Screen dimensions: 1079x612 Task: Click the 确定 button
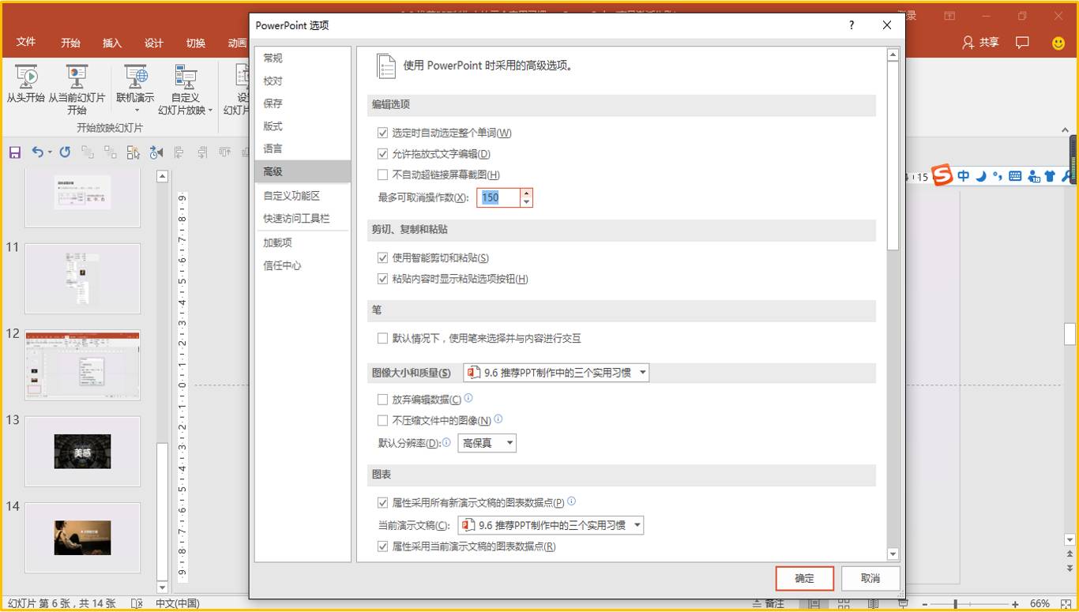[x=805, y=578]
